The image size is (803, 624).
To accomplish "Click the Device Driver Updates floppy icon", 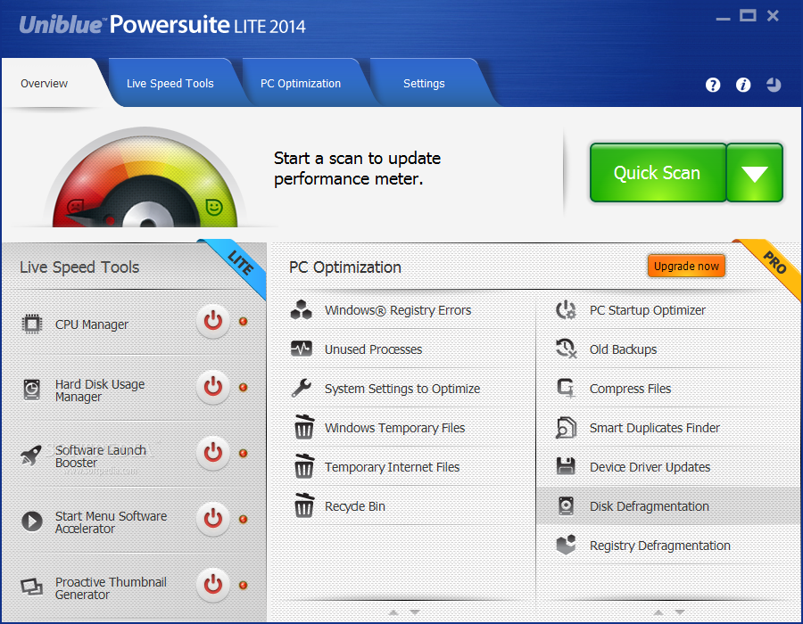I will click(566, 466).
